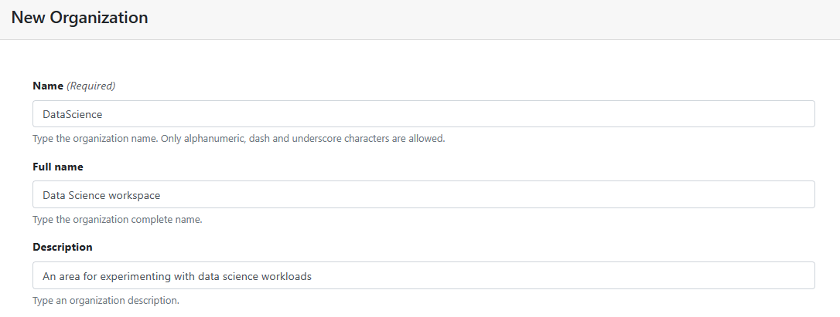Place cursor on "DataScience" text in Name

click(73, 114)
